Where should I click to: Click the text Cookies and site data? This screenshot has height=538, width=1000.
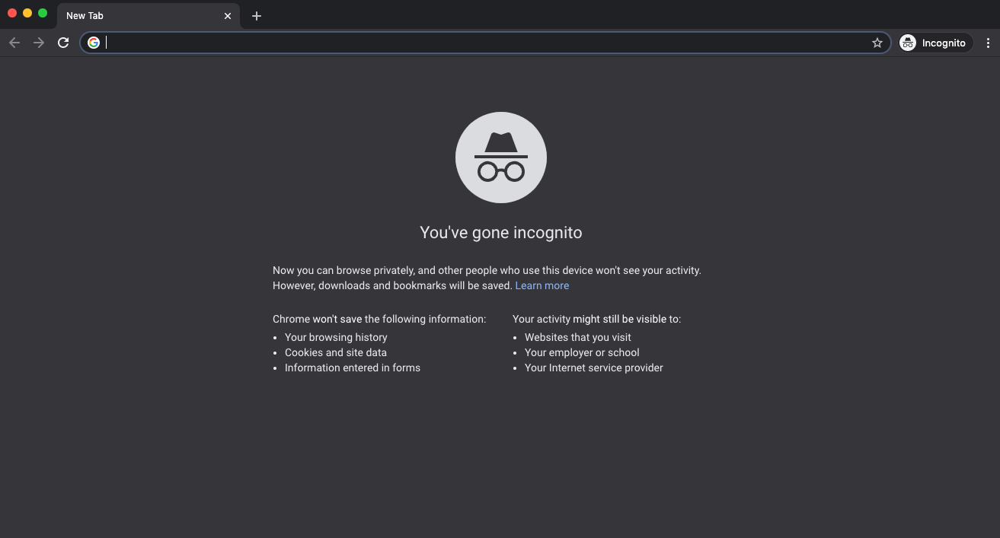click(335, 352)
